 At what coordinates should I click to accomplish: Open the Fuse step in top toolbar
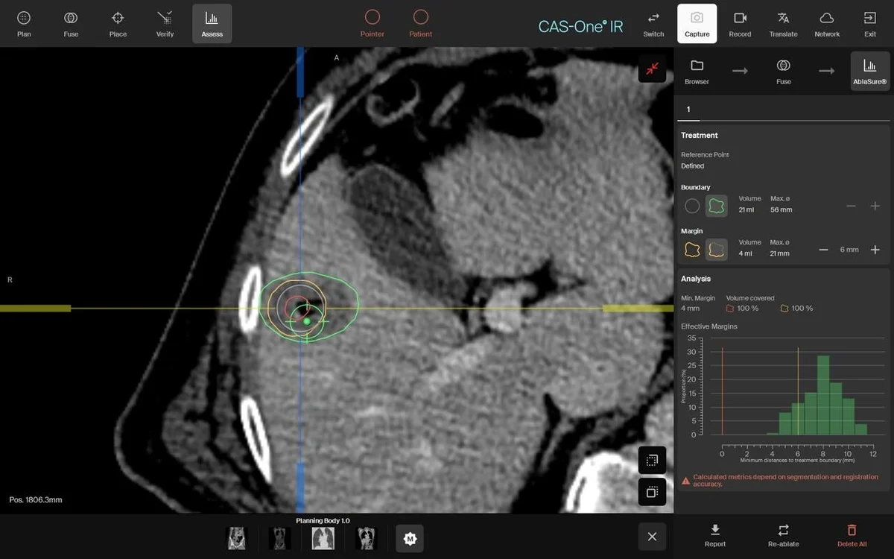click(71, 23)
